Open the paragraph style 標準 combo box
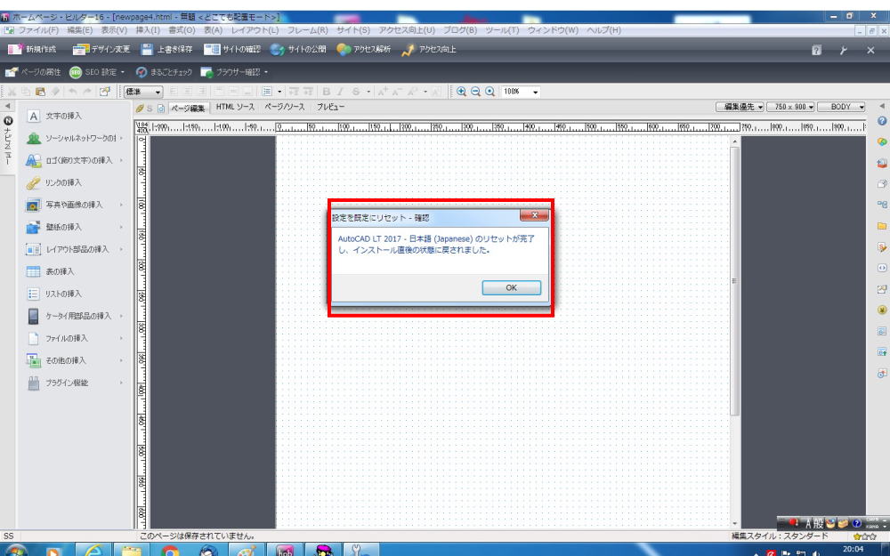This screenshot has width=890, height=556. click(143, 92)
